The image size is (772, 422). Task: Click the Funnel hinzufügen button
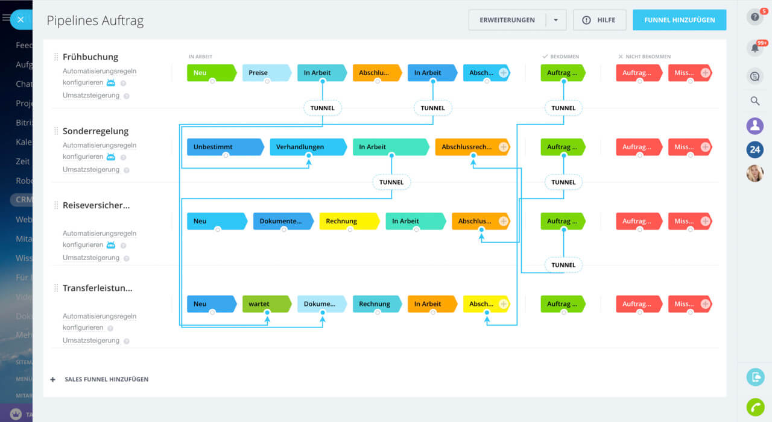pyautogui.click(x=679, y=20)
